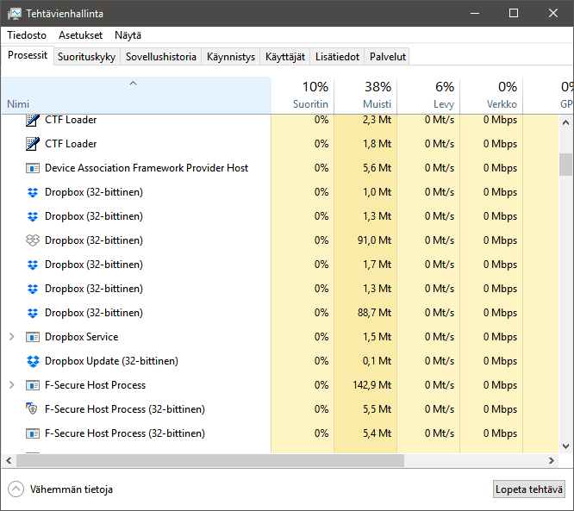Click the 5,6 Mt memory value

[377, 168]
